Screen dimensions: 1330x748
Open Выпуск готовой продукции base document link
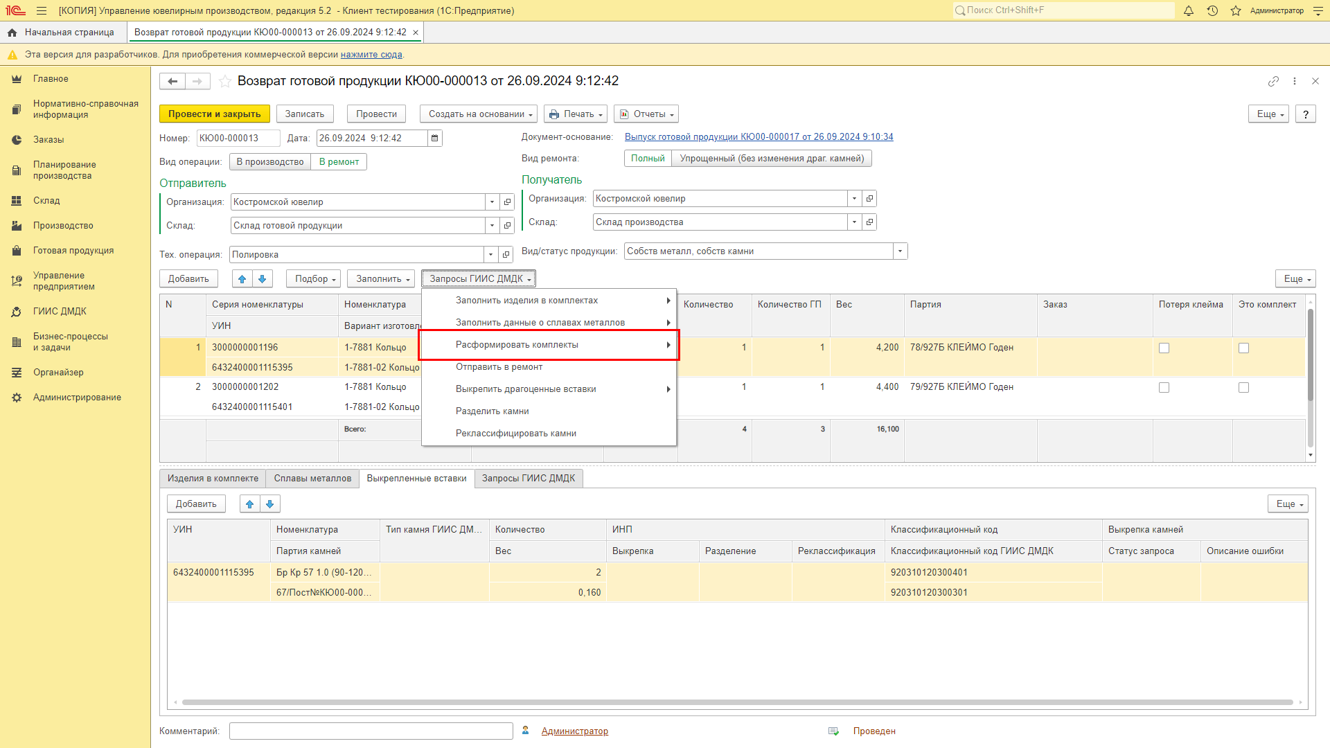click(759, 137)
